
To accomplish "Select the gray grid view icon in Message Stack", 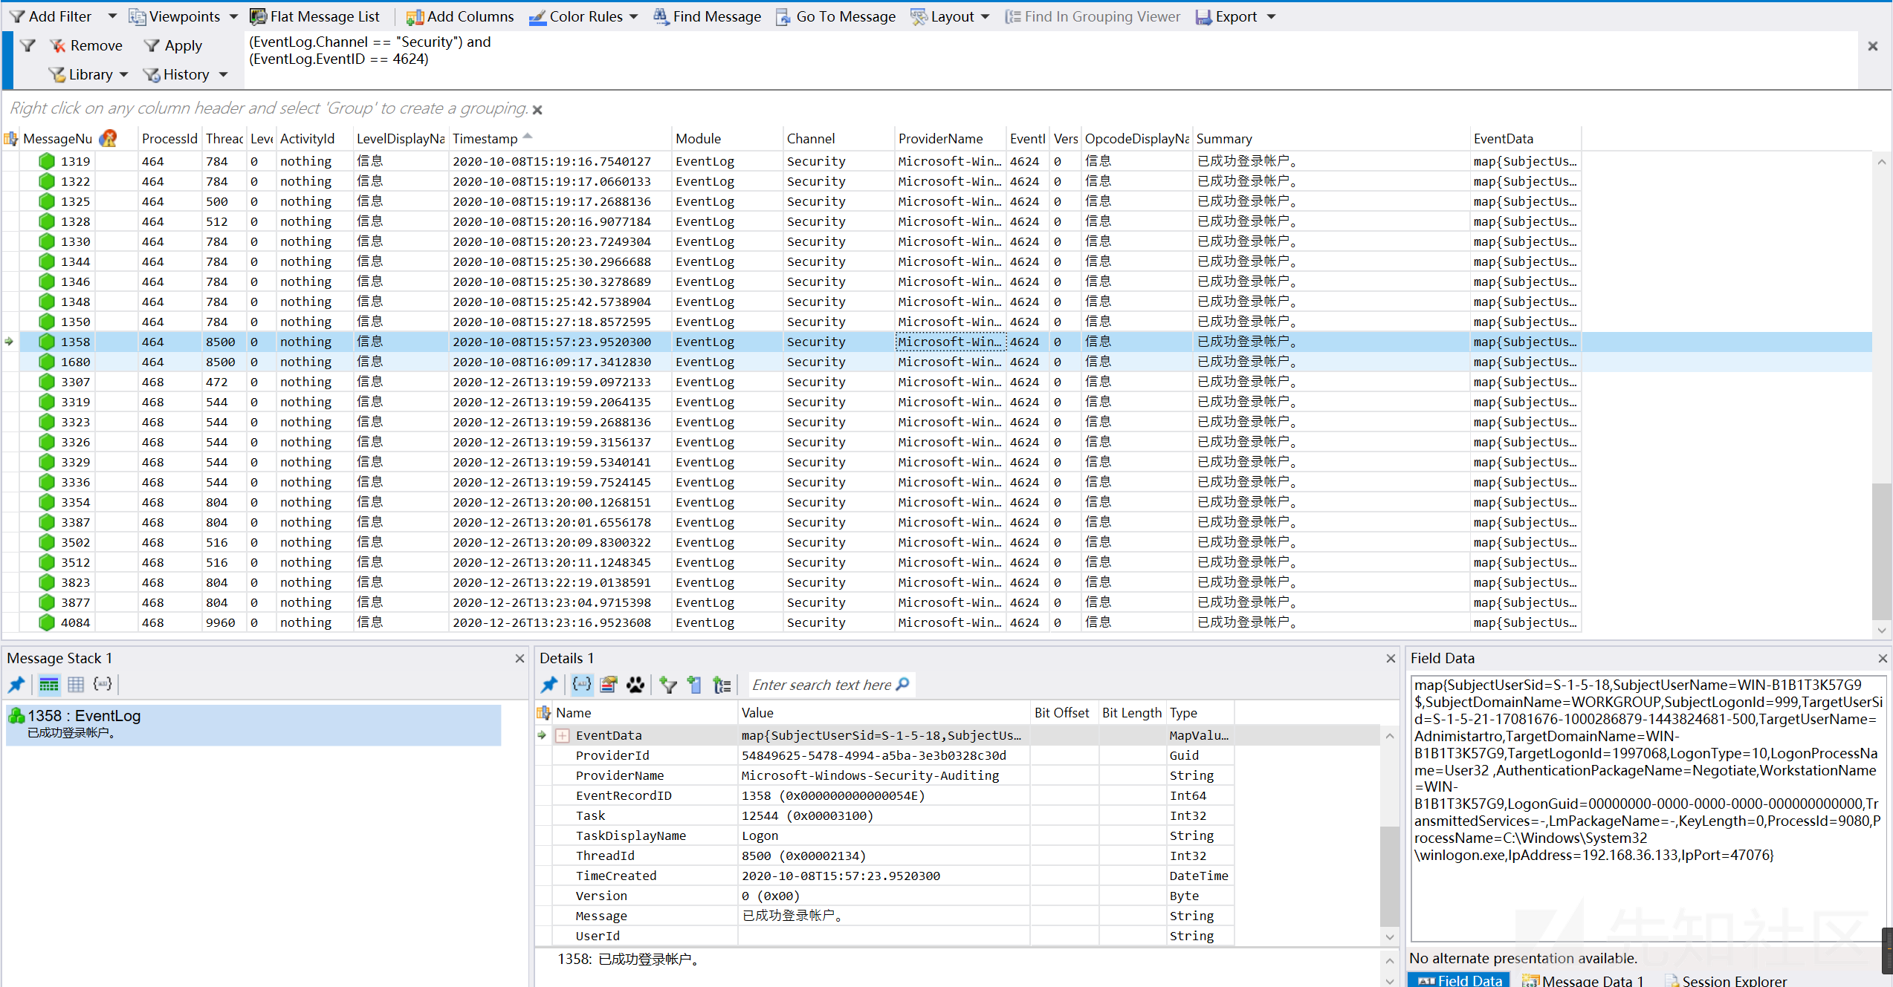I will pyautogui.click(x=76, y=684).
